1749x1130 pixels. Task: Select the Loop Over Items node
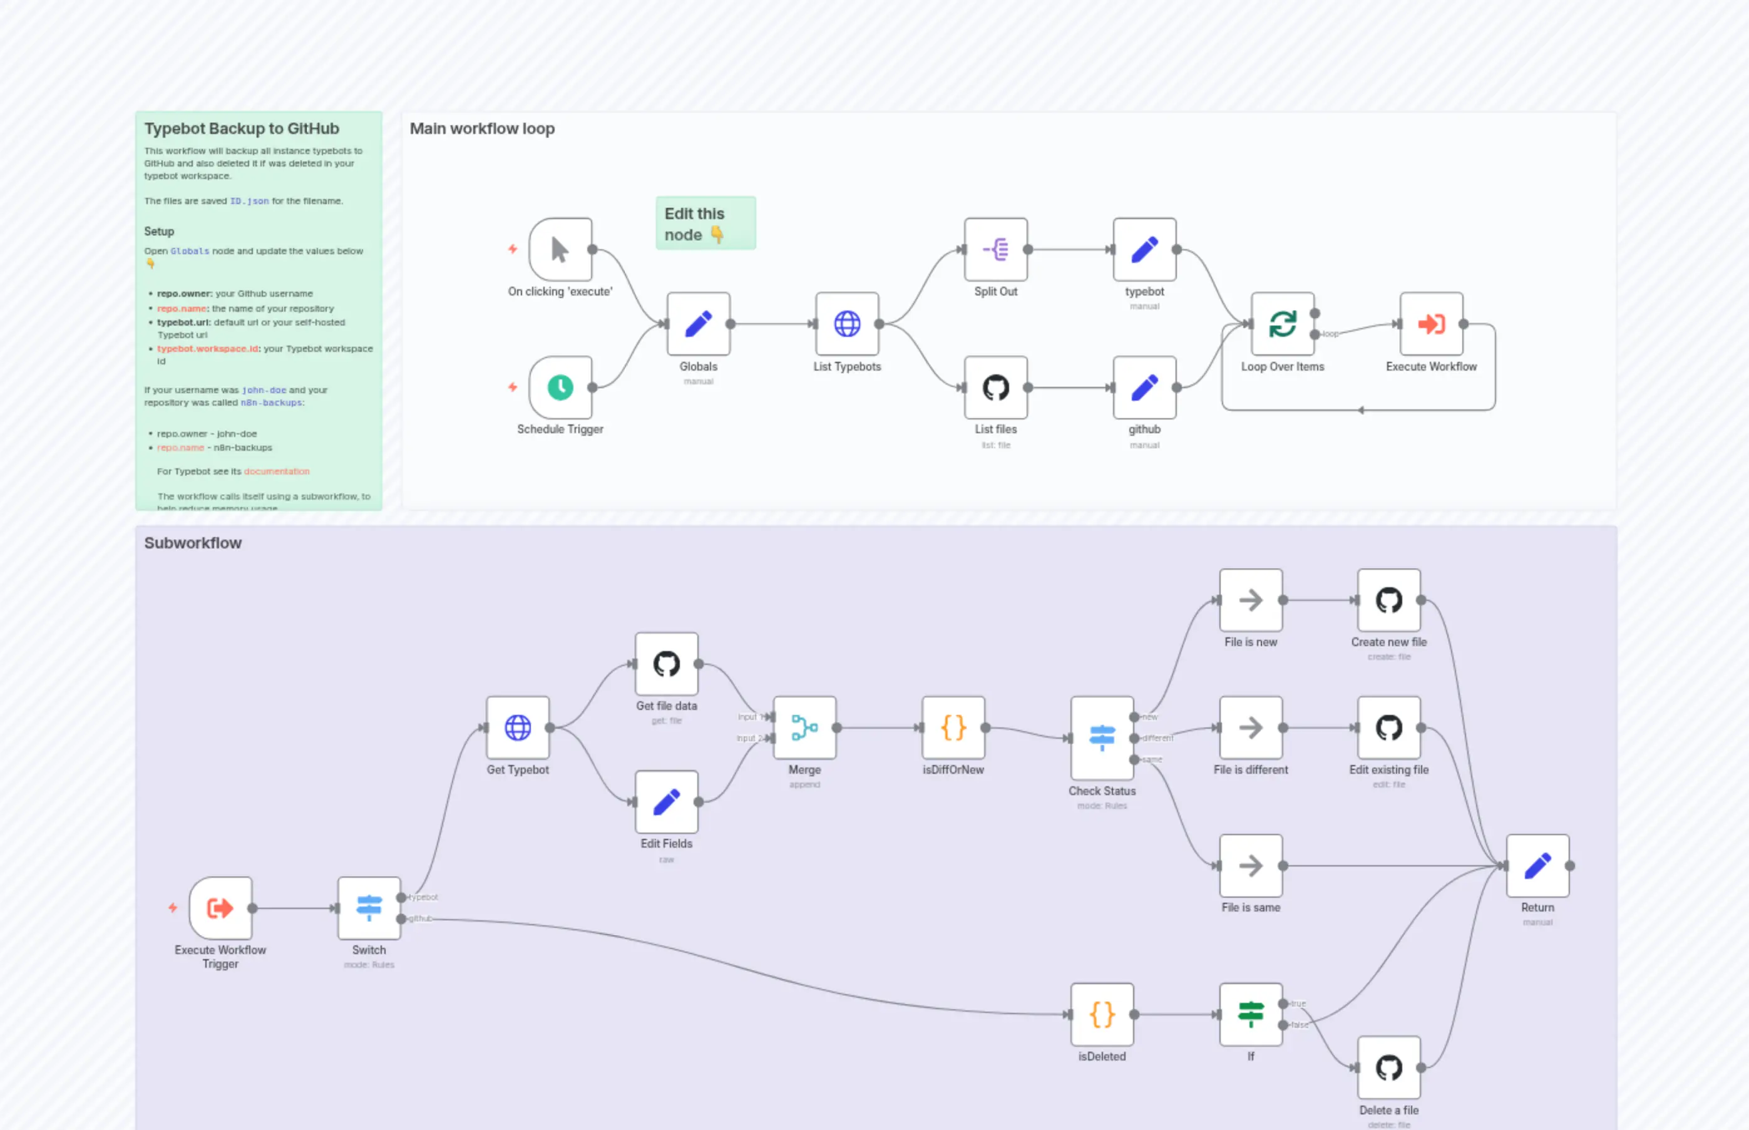coord(1283,324)
